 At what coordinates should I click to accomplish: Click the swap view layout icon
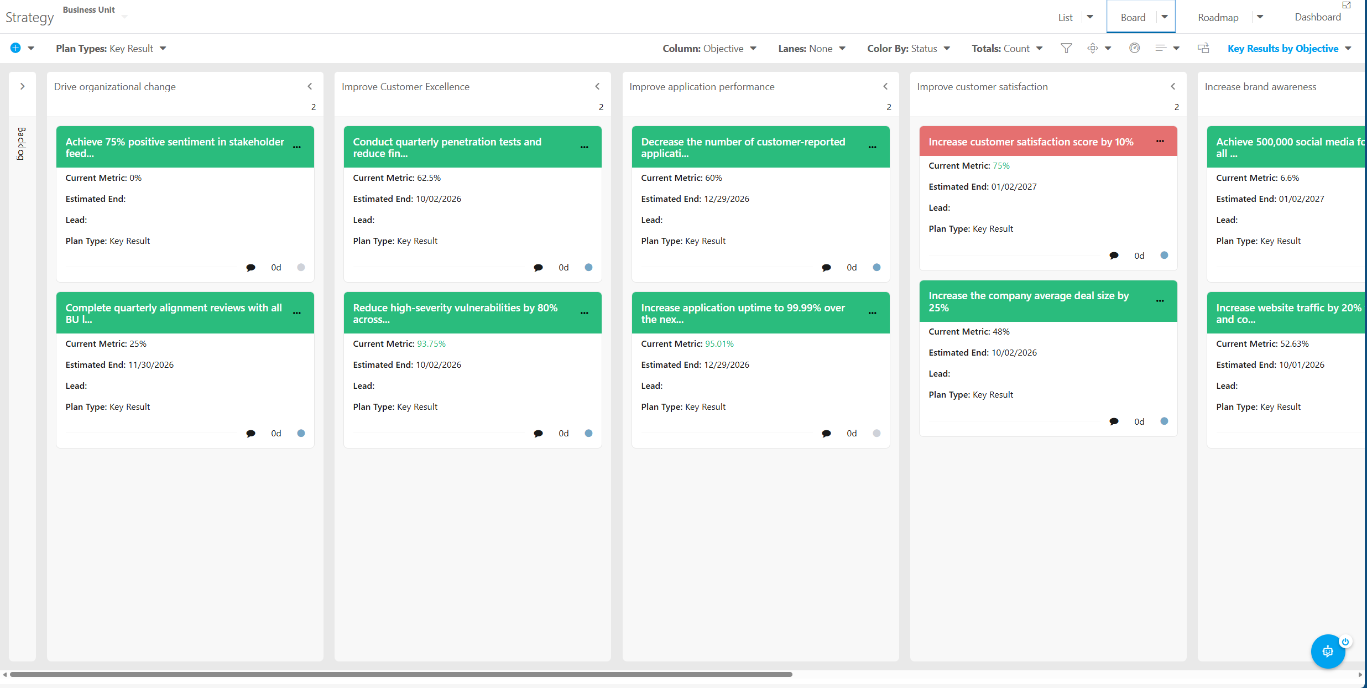coord(1203,49)
